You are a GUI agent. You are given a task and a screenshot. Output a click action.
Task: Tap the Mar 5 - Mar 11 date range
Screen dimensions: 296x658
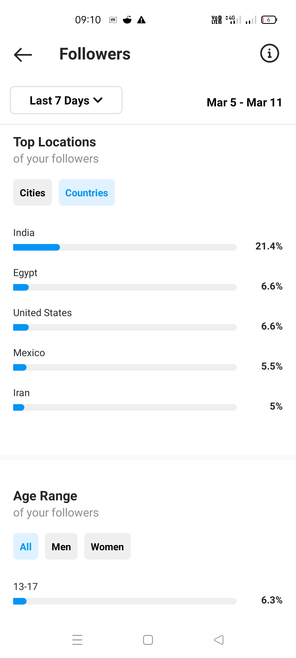point(244,102)
